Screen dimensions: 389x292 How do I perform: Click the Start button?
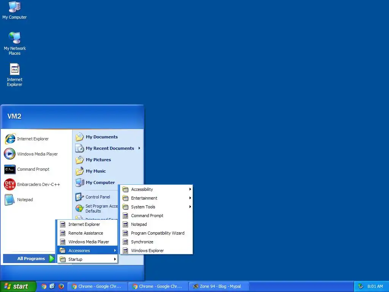(x=18, y=286)
